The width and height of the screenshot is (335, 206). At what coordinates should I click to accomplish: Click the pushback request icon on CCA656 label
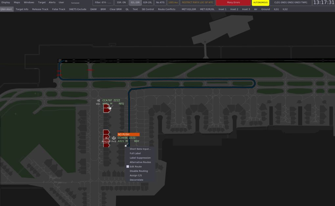click(113, 138)
